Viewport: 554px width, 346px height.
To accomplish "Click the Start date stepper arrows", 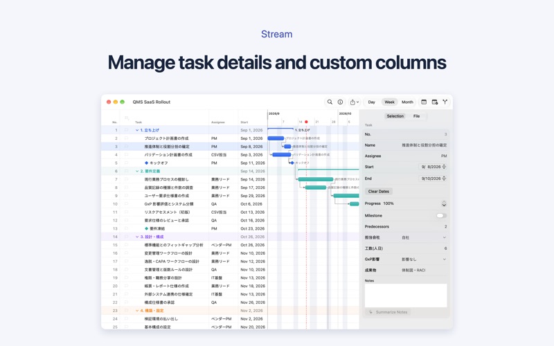I will coord(444,167).
